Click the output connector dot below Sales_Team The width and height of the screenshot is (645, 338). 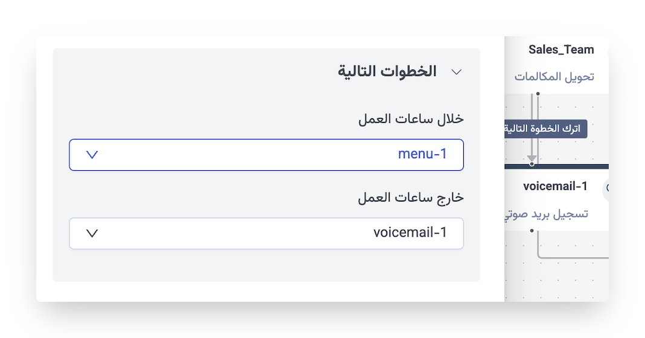(x=537, y=94)
